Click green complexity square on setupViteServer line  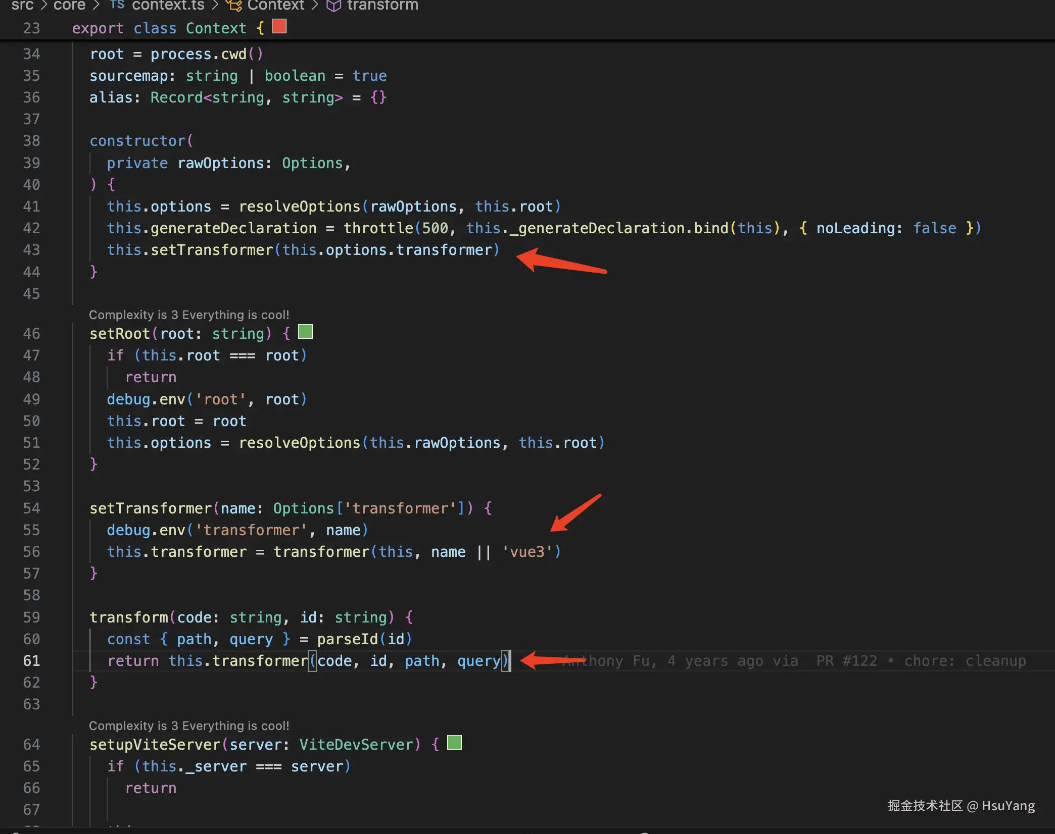[454, 743]
